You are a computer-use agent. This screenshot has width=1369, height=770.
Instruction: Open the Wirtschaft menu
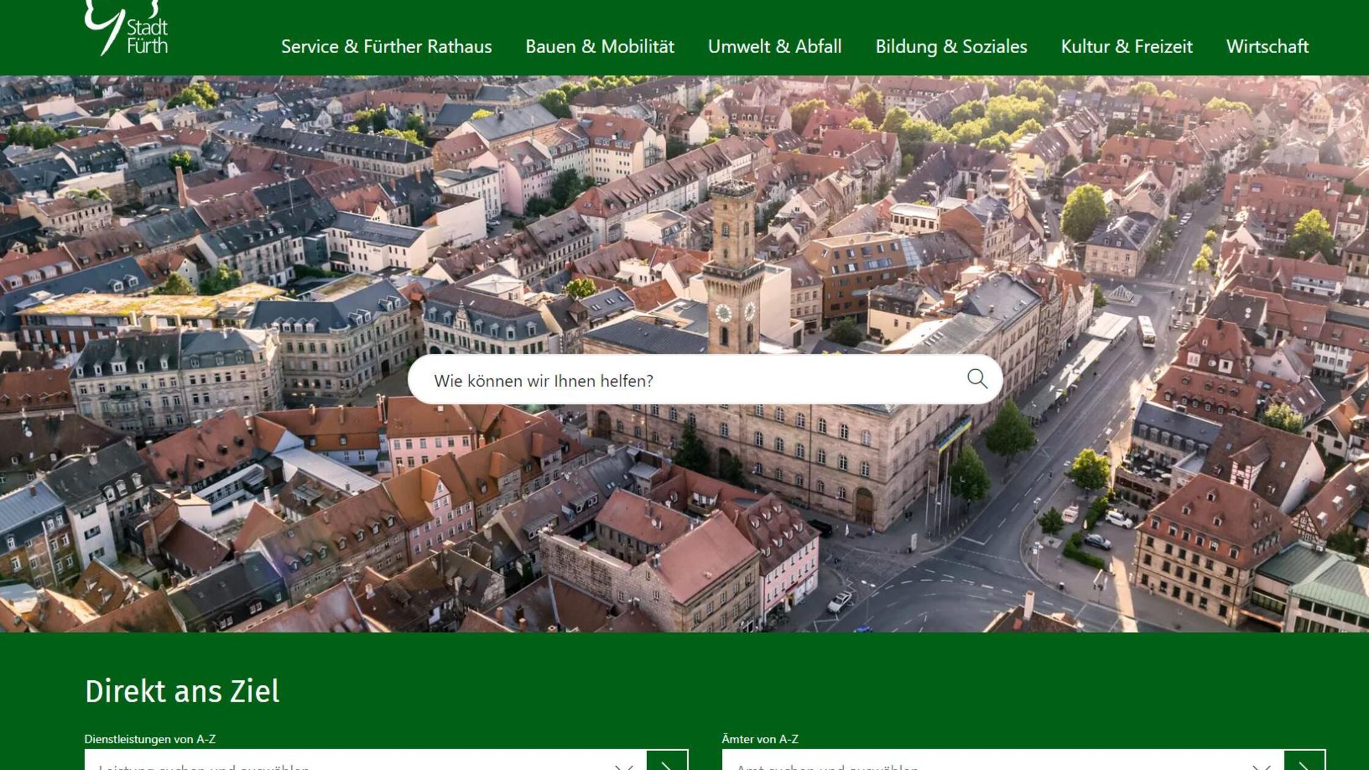click(x=1267, y=46)
